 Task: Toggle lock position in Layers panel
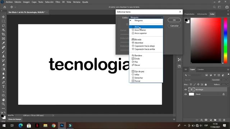(x=198, y=85)
